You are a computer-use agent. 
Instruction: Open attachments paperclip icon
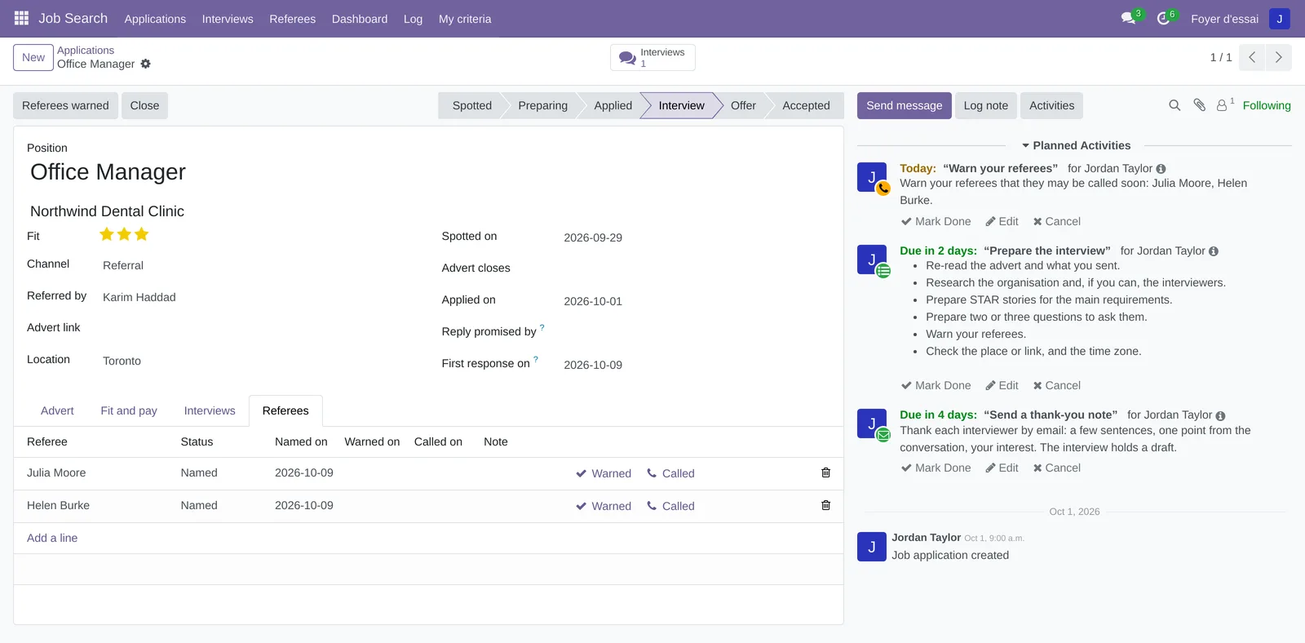pos(1199,105)
